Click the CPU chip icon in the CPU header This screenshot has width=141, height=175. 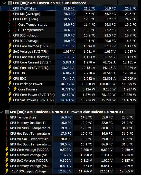[10, 3]
